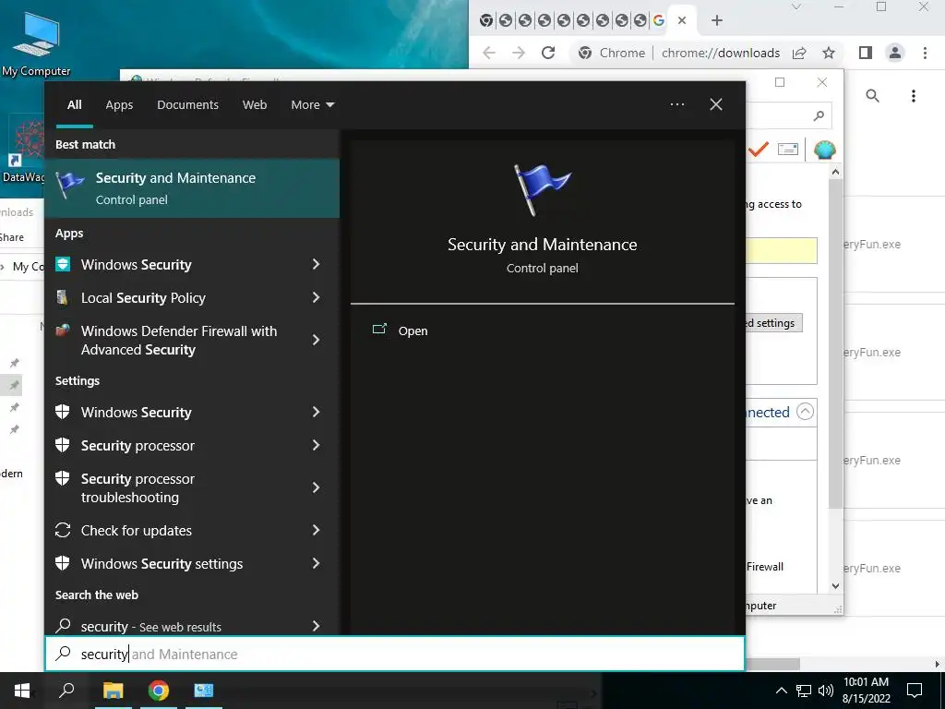Share this page from Chrome address bar

pos(799,53)
